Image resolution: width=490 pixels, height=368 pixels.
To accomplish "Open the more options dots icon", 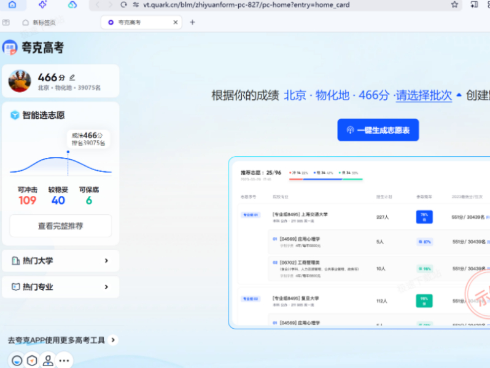I will pyautogui.click(x=64, y=361).
